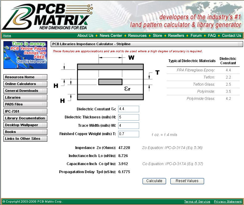Click the Capacitance Co result 3.912
Viewport: 244px width, 205px height.
[123, 164]
